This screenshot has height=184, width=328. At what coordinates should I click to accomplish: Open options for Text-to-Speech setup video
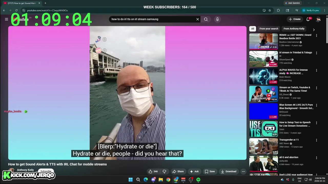coord(316,123)
